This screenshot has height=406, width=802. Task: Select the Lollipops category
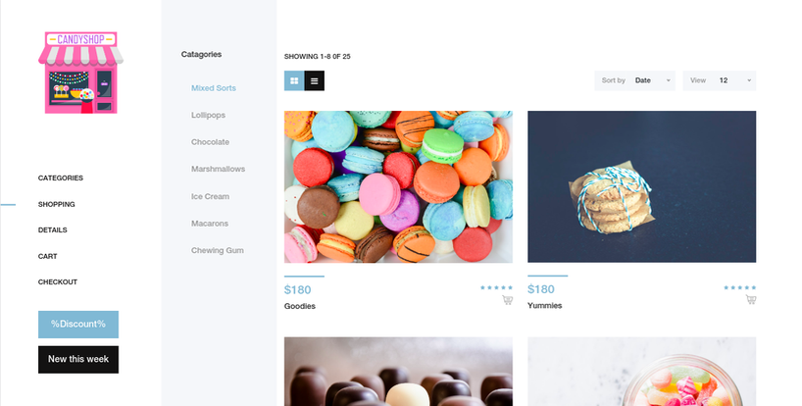tap(208, 115)
